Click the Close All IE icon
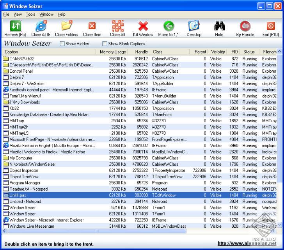284x250 pixels. pyautogui.click(x=41, y=26)
